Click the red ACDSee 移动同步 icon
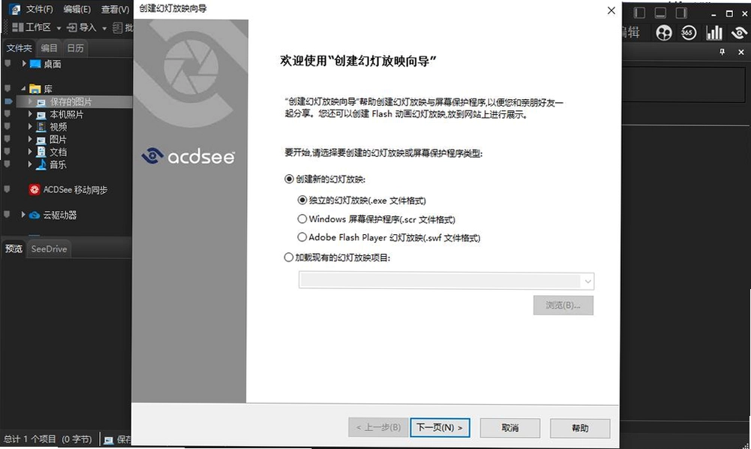751x449 pixels. tap(35, 190)
